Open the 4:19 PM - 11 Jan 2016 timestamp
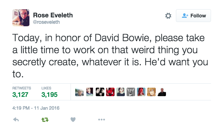This screenshot has height=132, width=222. [36, 108]
